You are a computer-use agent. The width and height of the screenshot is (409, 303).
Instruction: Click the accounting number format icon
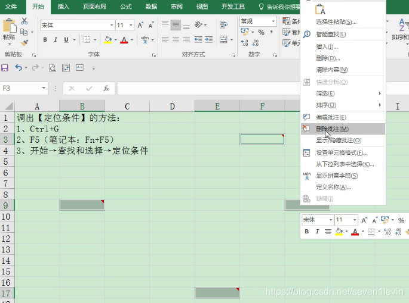coord(245,32)
